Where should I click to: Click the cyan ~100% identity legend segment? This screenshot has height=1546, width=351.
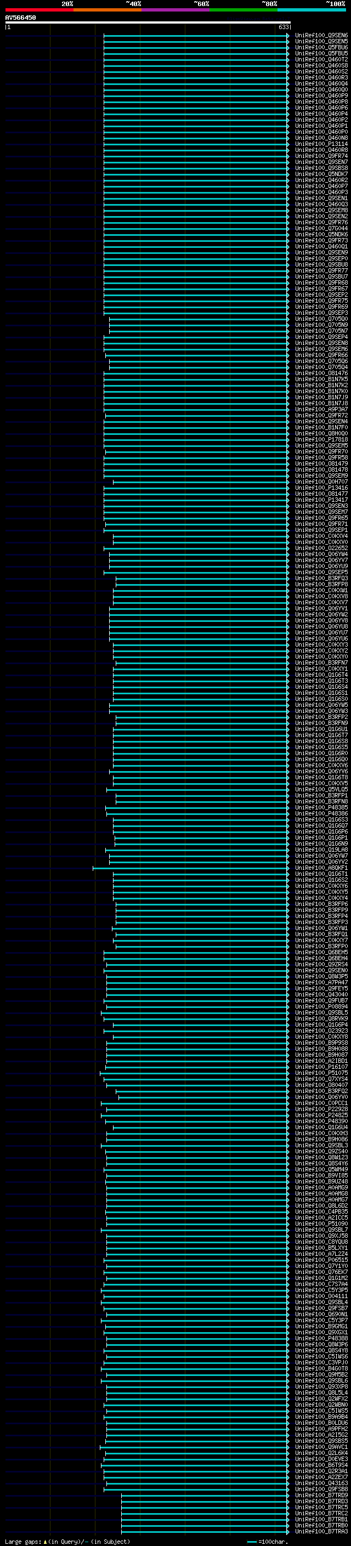[x=312, y=10]
